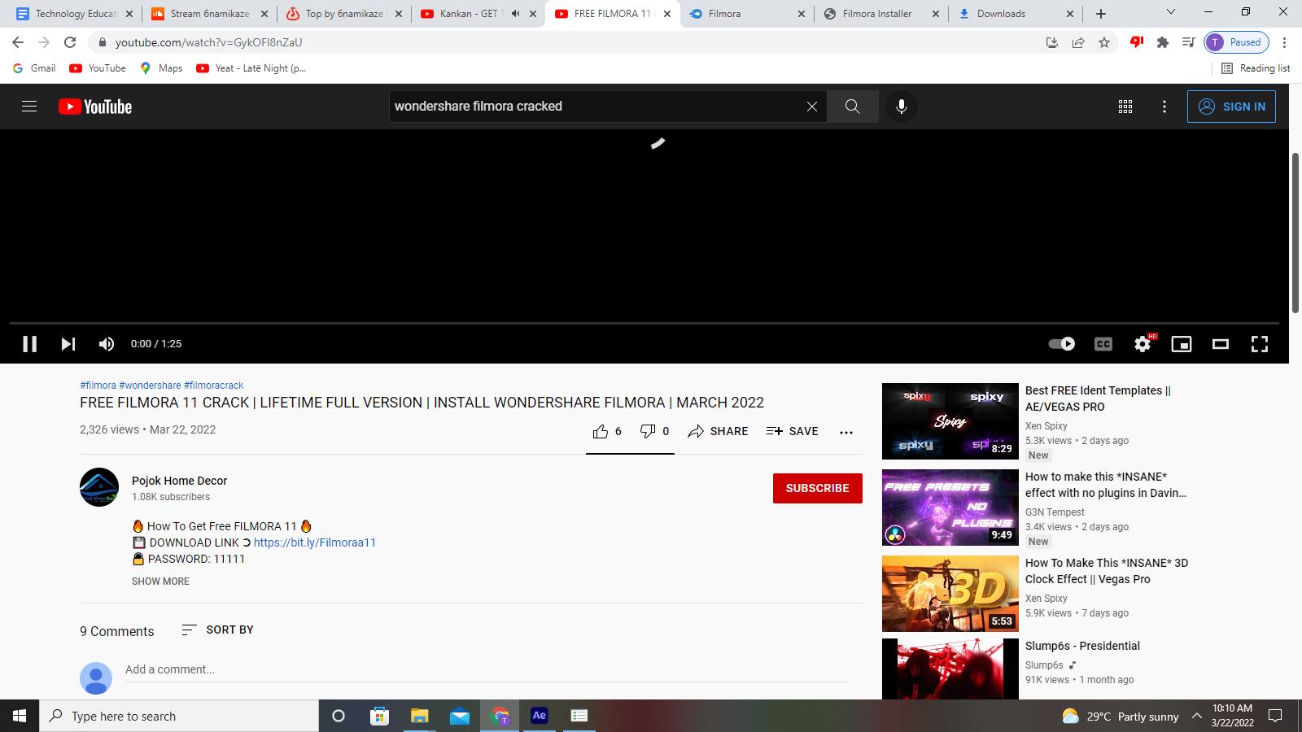Toggle the autoplay switch
The width and height of the screenshot is (1302, 732).
click(1061, 344)
